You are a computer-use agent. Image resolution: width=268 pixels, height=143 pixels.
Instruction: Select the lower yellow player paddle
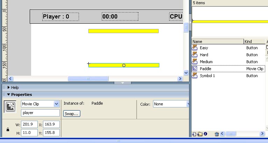pyautogui.click(x=124, y=65)
